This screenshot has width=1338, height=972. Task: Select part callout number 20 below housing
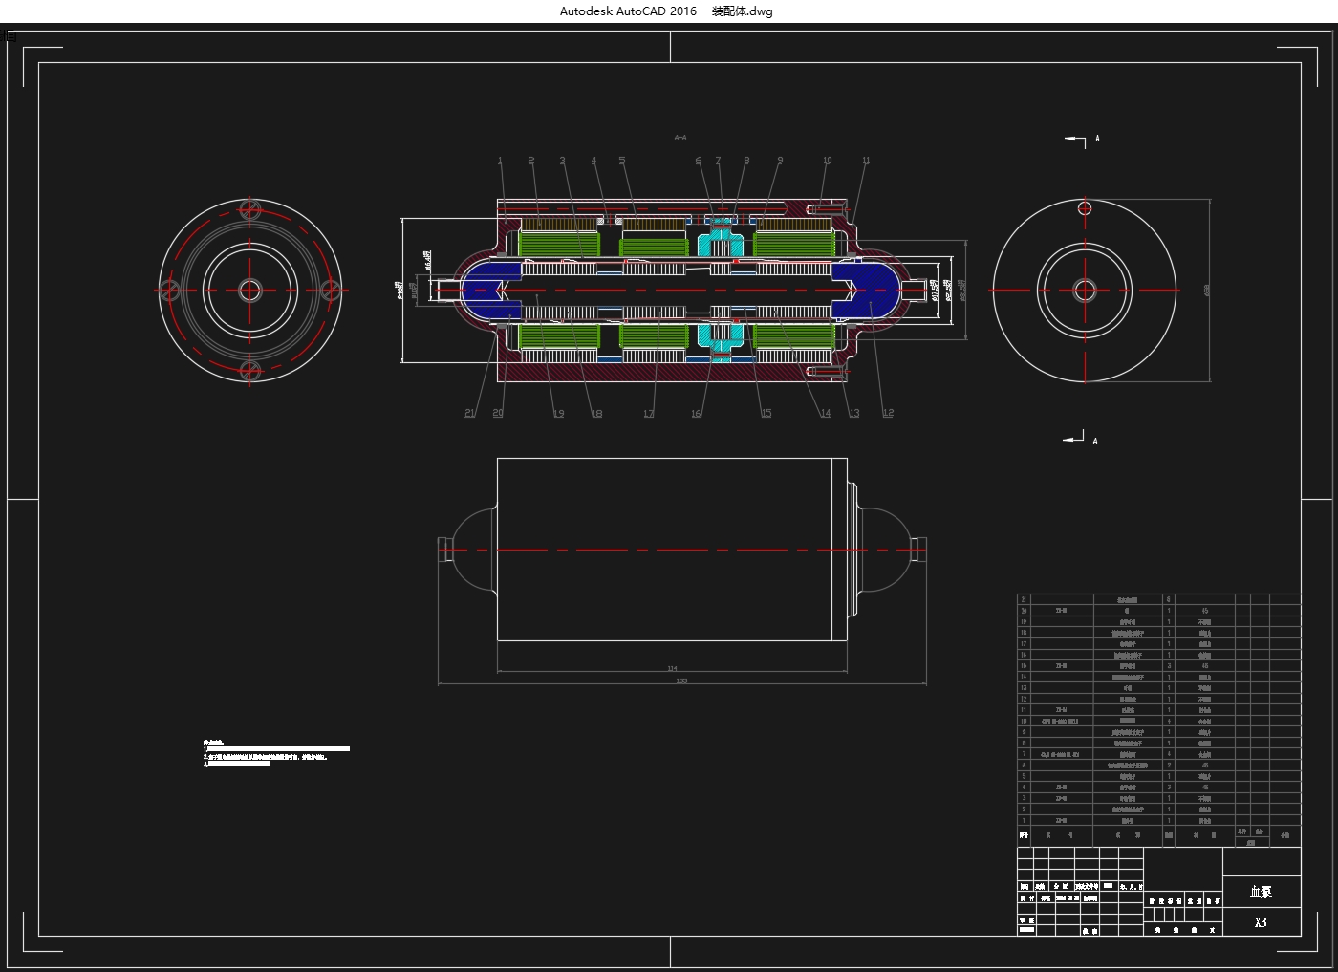(498, 413)
